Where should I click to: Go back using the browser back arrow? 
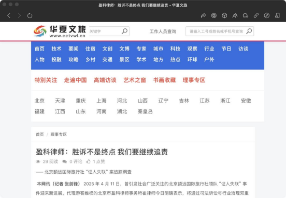click(9, 15)
